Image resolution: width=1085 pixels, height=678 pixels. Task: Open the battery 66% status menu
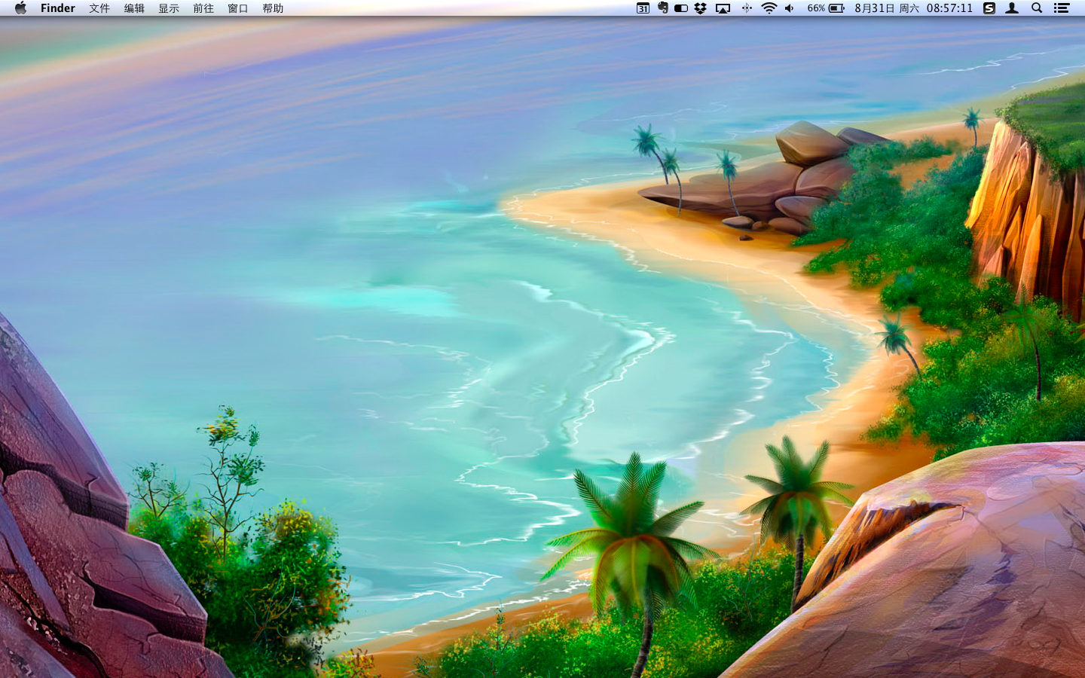click(826, 8)
